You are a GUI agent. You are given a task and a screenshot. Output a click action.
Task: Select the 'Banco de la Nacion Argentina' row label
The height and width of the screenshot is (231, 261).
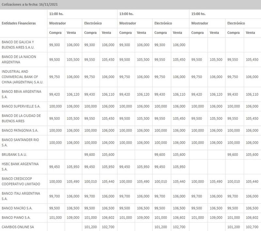19,59
